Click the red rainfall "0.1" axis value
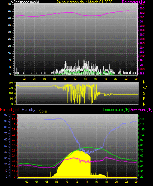 14,171
